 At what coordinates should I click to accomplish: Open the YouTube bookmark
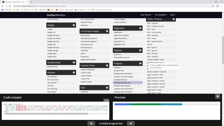pyautogui.click(x=60, y=10)
